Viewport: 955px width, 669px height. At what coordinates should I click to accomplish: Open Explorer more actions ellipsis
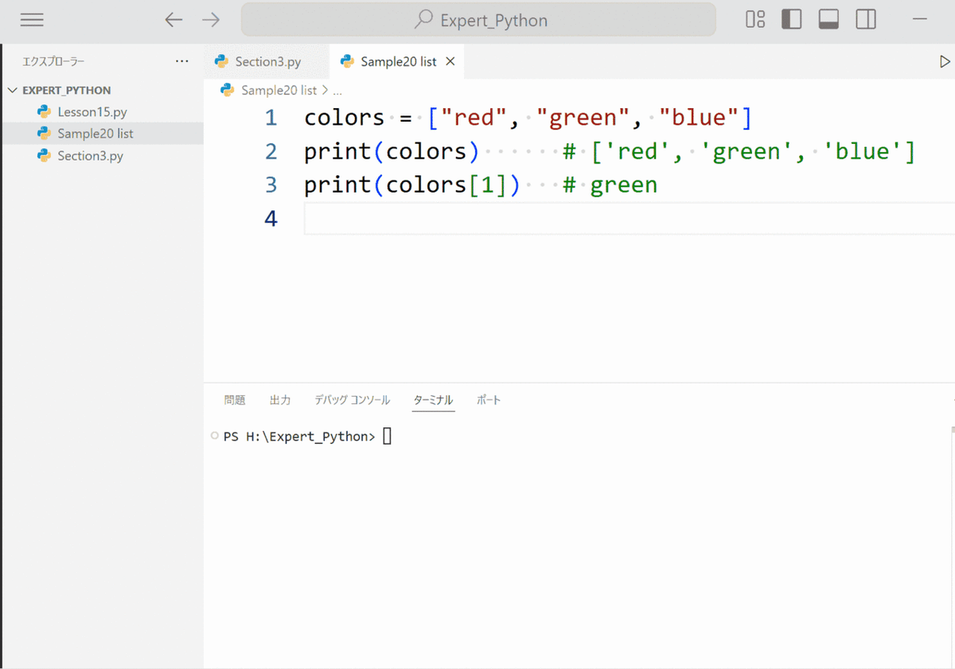coord(182,61)
